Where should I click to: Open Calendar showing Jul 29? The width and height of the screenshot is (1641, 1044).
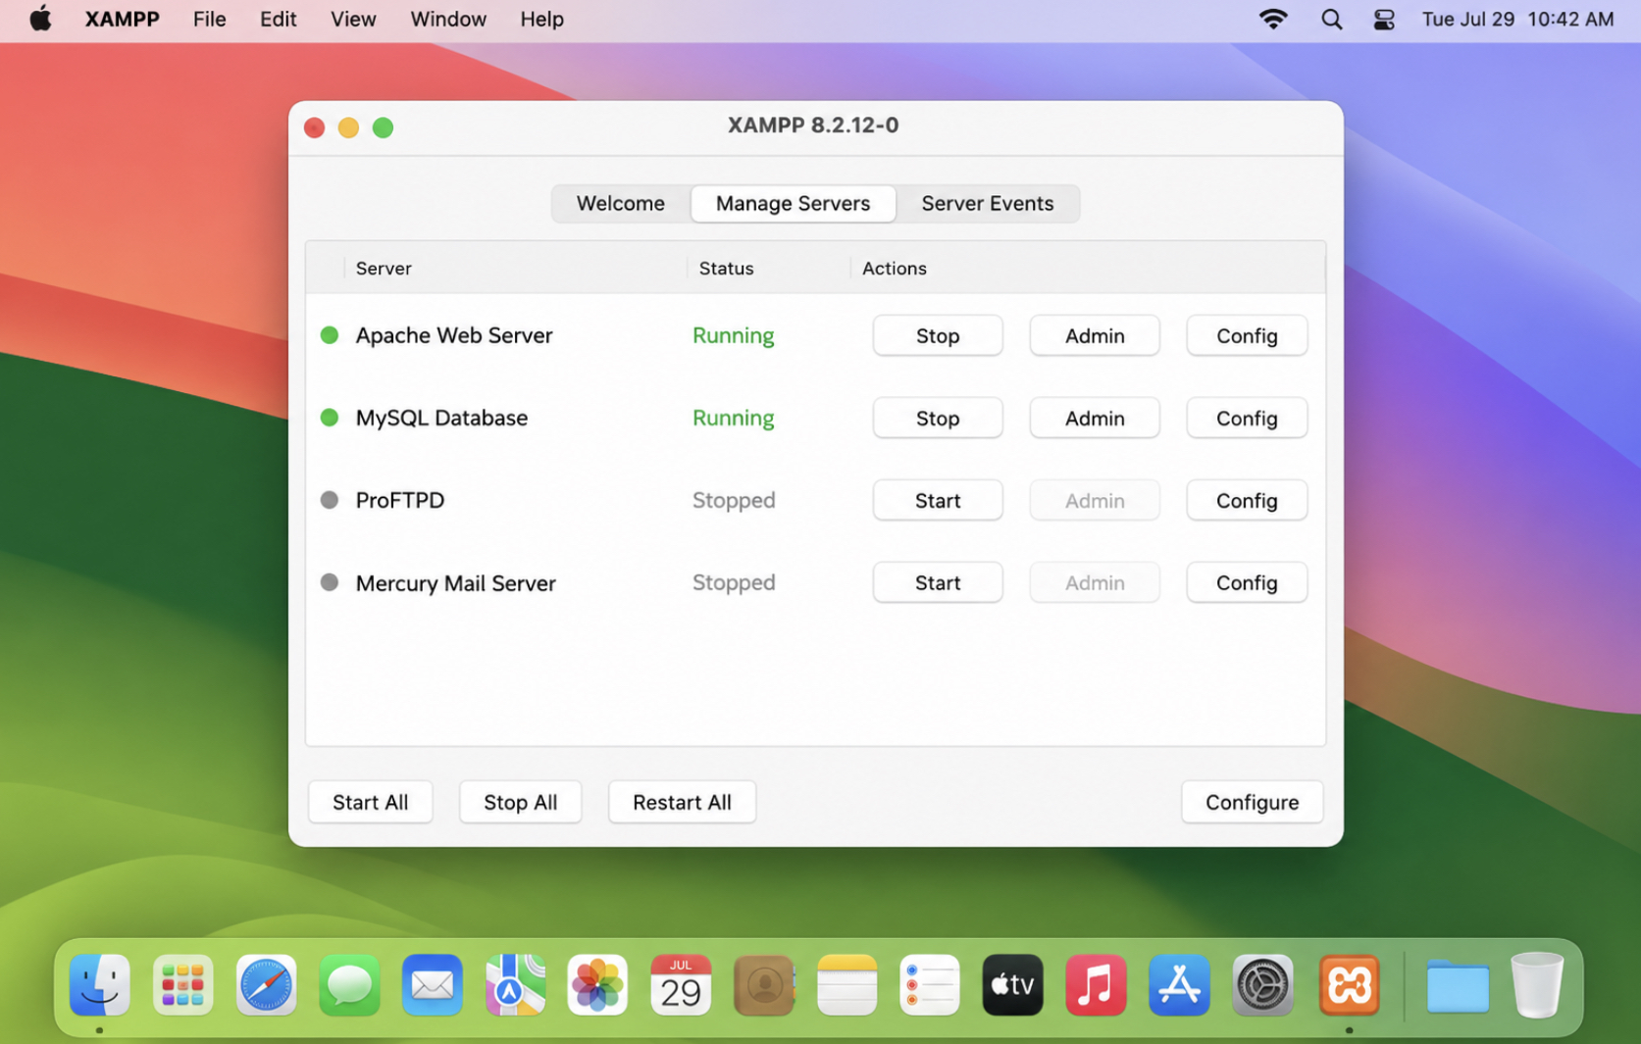(681, 985)
